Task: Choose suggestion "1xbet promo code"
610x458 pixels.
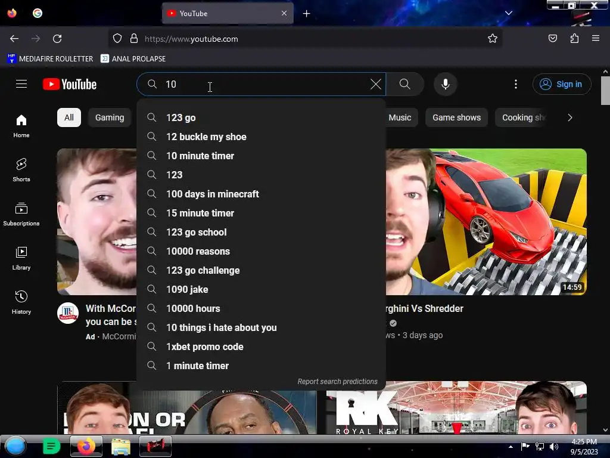Action: pyautogui.click(x=261, y=346)
